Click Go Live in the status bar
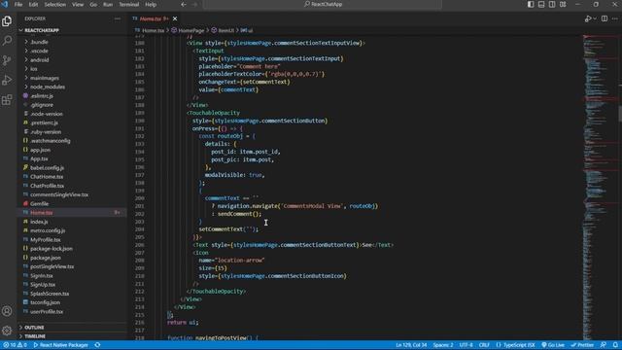Image resolution: width=622 pixels, height=350 pixels. tap(553, 345)
